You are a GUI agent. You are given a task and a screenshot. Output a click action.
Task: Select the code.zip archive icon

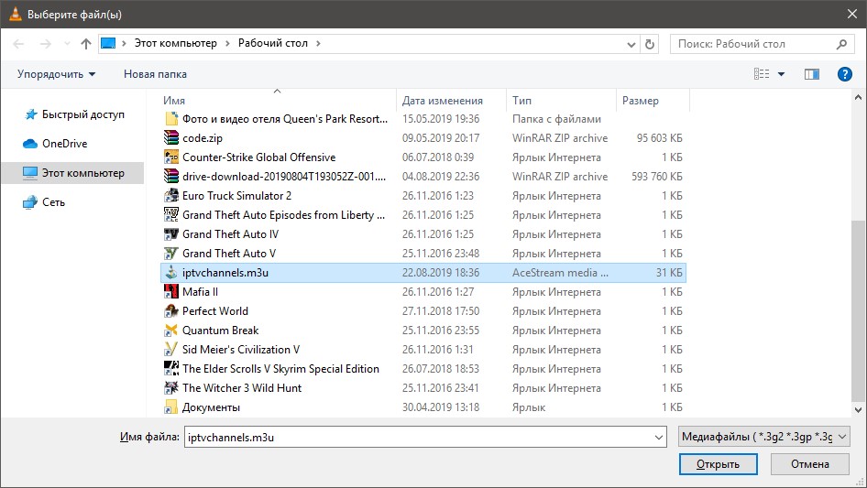[x=170, y=138]
